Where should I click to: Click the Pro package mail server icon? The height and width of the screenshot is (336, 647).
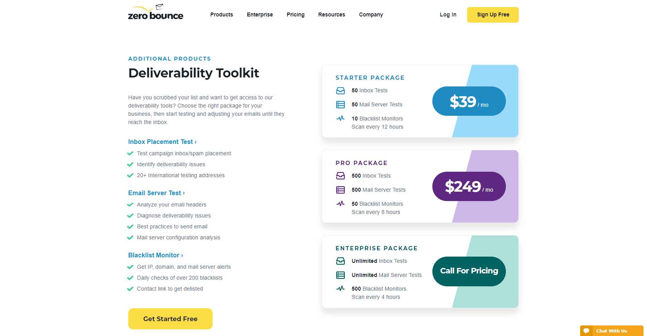(341, 190)
